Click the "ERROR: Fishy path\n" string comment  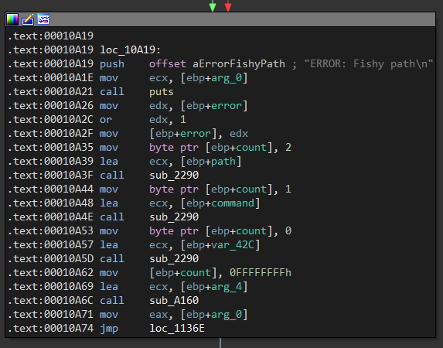pyautogui.click(x=369, y=64)
